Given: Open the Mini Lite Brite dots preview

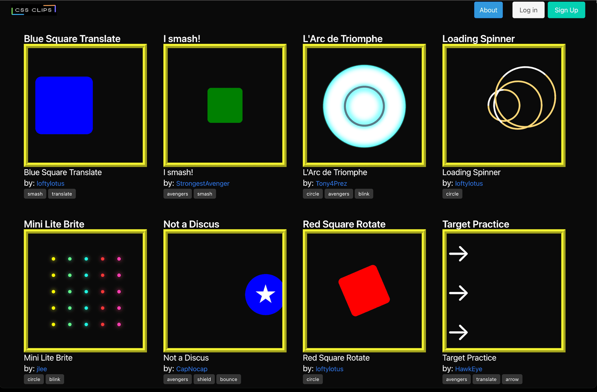Looking at the screenshot, I should pyautogui.click(x=85, y=291).
